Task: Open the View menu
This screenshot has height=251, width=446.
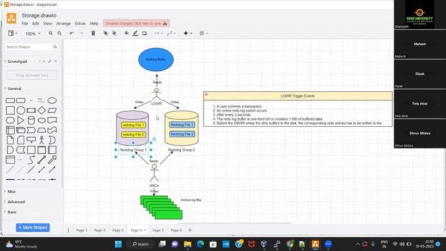Action: pos(47,23)
